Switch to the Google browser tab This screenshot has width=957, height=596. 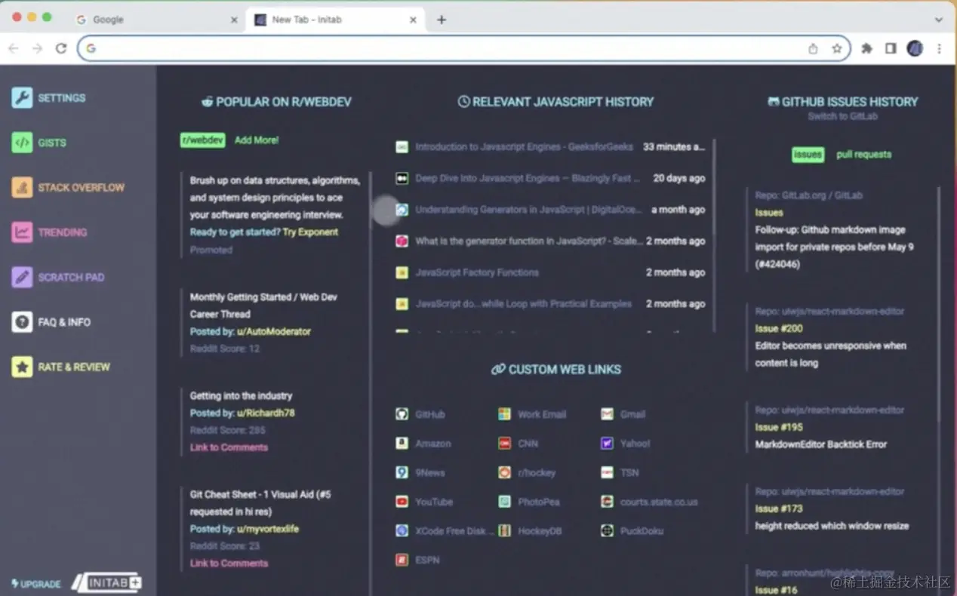[158, 20]
